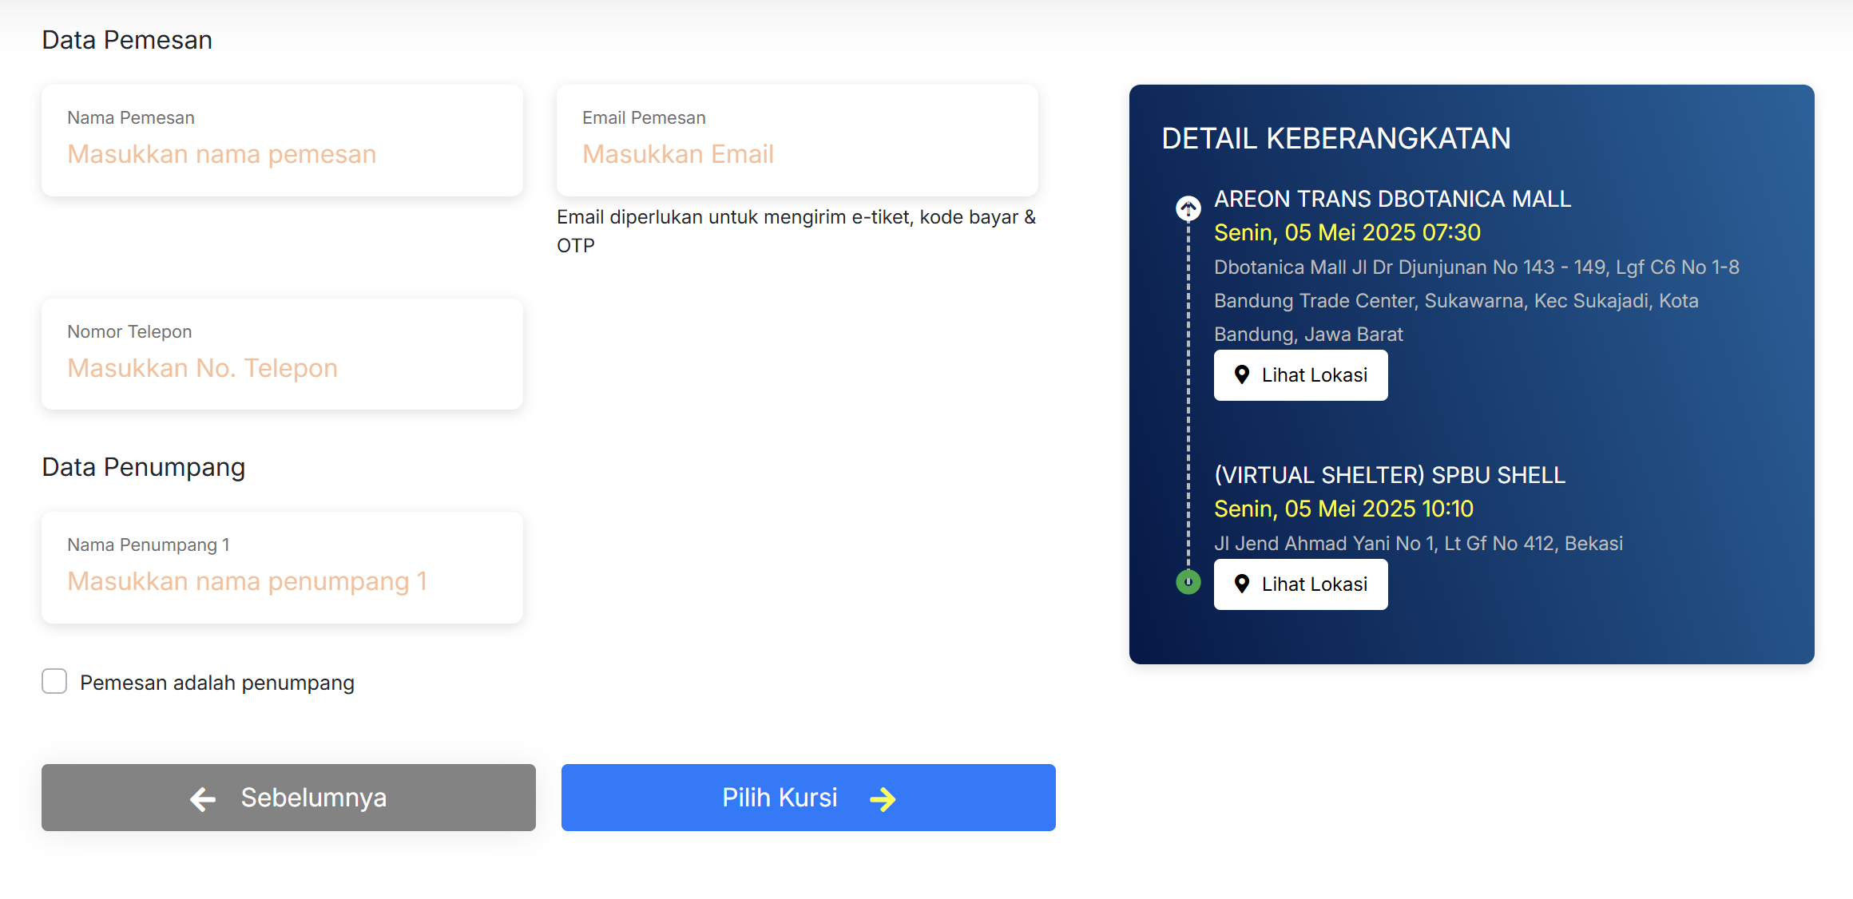
Task: Click the white departure marker icon on the route line
Action: coord(1188,208)
